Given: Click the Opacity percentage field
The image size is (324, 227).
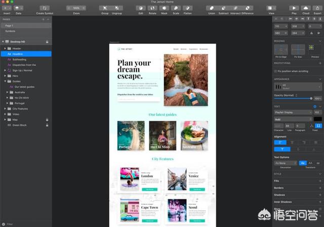Looking at the screenshot, I should pos(318,99).
